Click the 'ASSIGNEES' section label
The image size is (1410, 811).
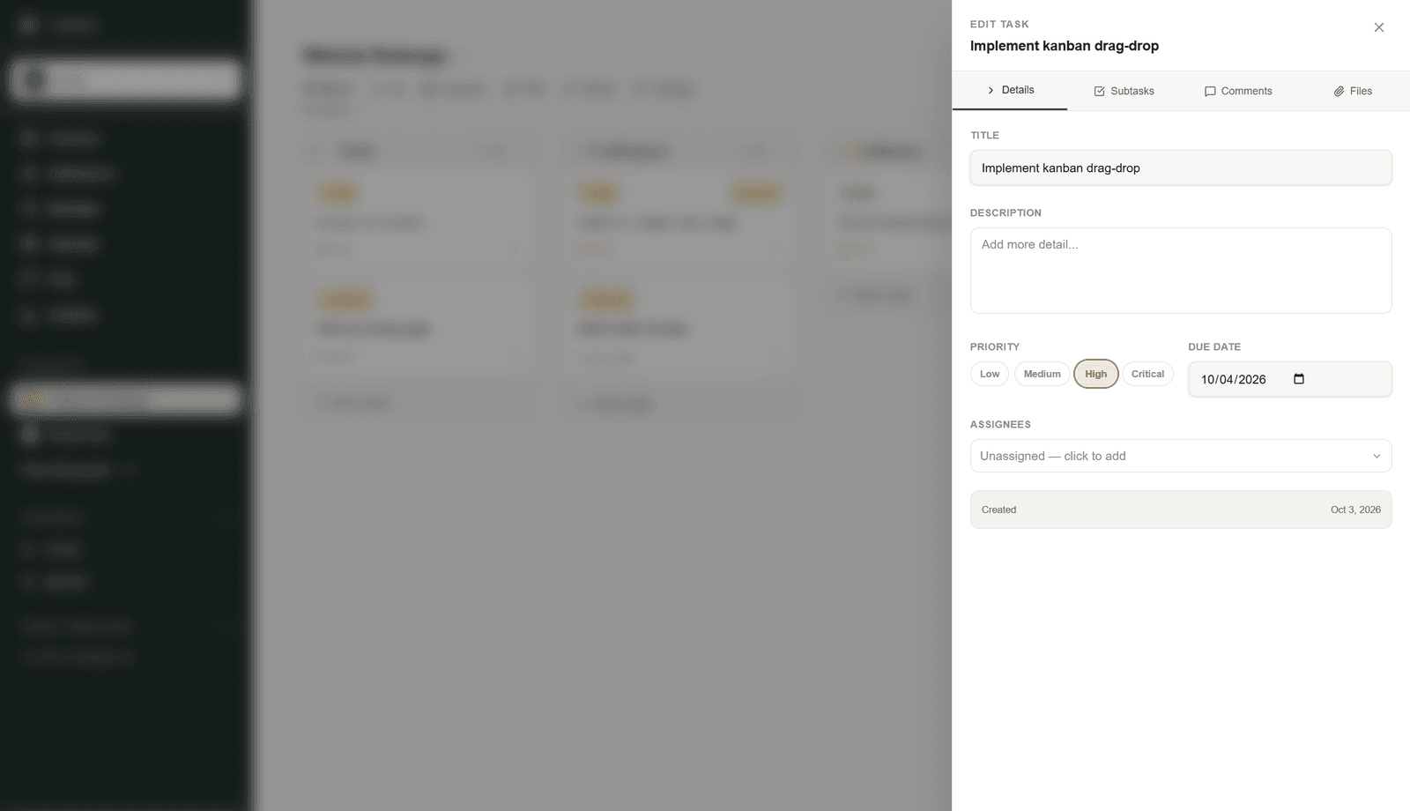tap(1000, 425)
